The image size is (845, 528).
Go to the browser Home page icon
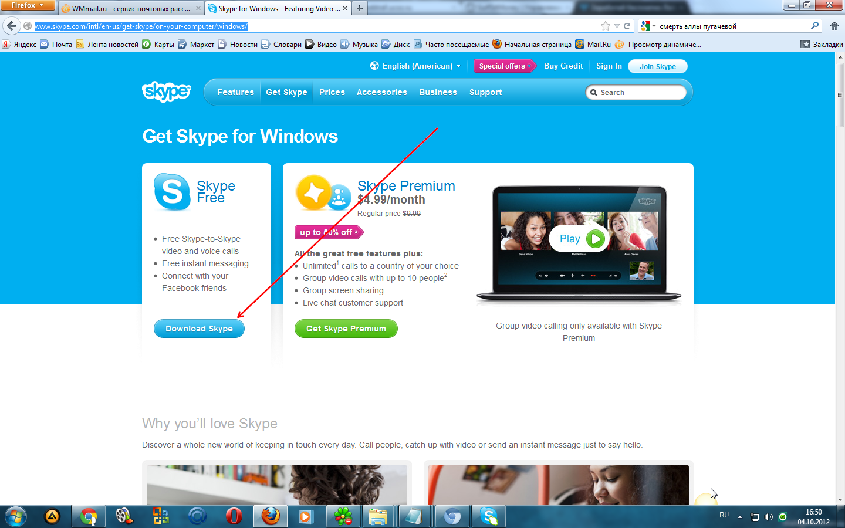pos(834,26)
